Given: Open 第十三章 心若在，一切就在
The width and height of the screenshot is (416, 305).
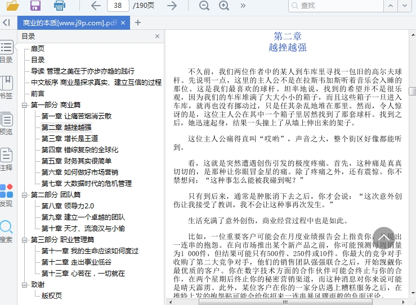Looking at the screenshot, I should (x=83, y=274).
